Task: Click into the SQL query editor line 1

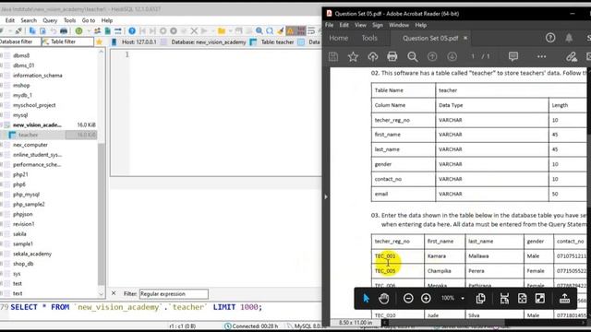Action: pyautogui.click(x=224, y=54)
